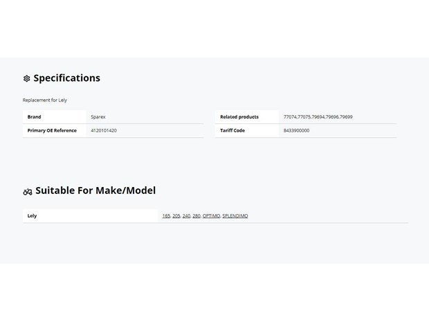Select the tariff code 8433900000
Image resolution: width=429 pixels, height=322 pixels.
coord(296,131)
